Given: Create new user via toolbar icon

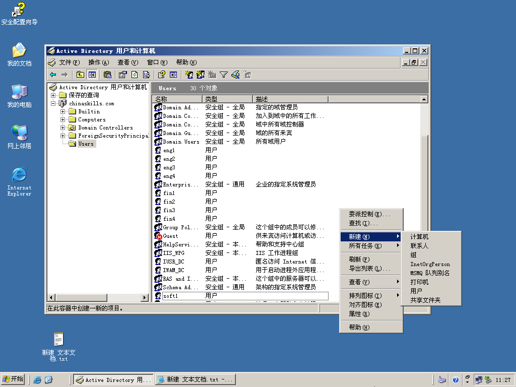Looking at the screenshot, I should [189, 75].
